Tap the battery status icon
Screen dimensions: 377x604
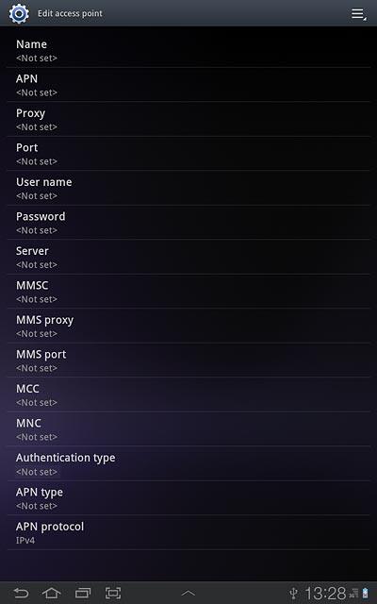(365, 594)
